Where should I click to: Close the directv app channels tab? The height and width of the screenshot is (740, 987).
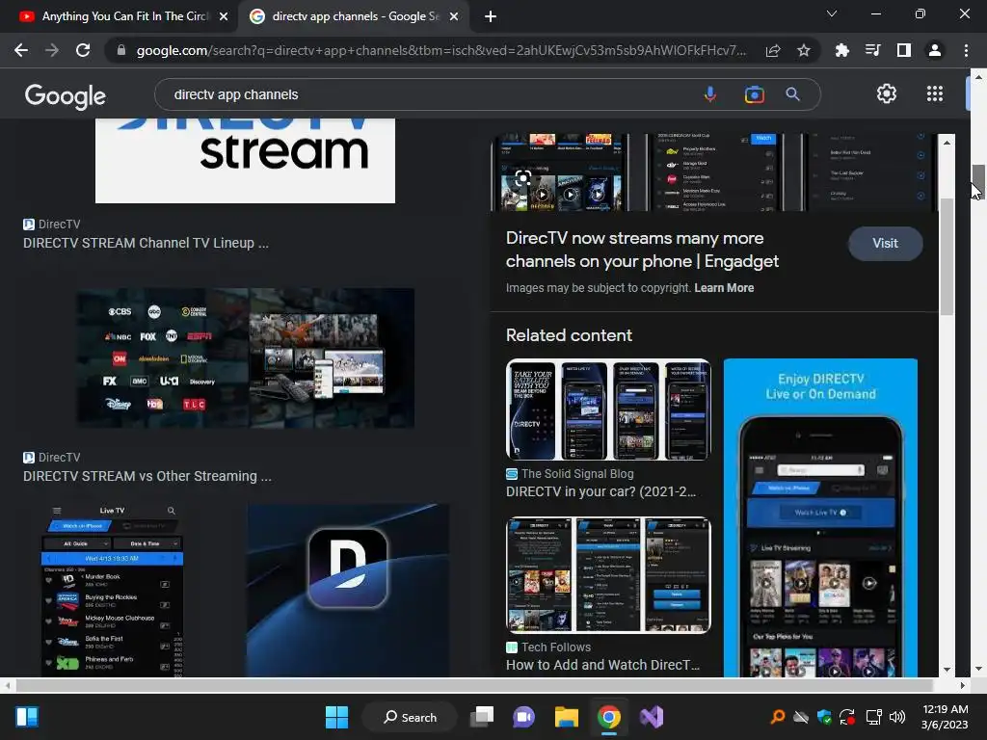[454, 16]
